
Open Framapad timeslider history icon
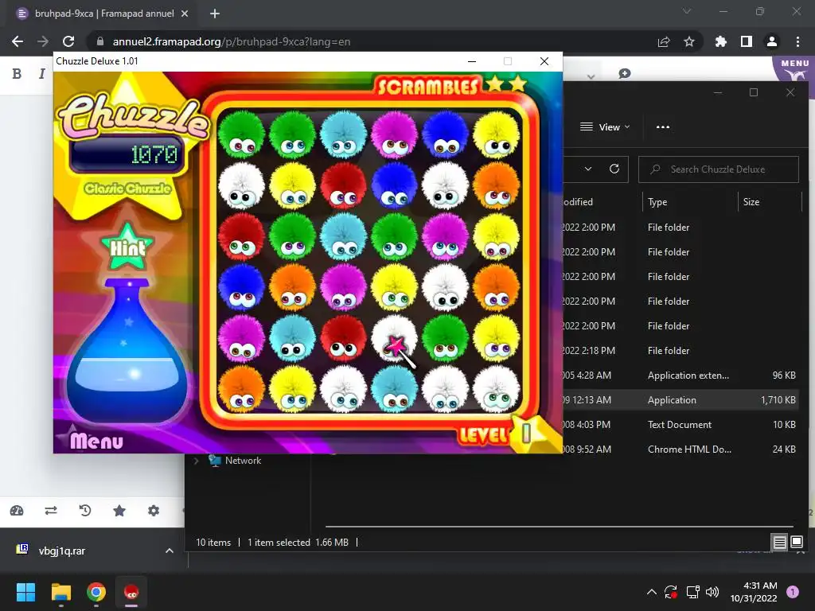[x=84, y=511]
